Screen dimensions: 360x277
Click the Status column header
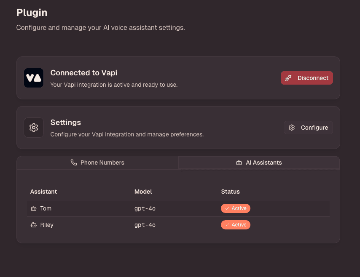pyautogui.click(x=231, y=192)
